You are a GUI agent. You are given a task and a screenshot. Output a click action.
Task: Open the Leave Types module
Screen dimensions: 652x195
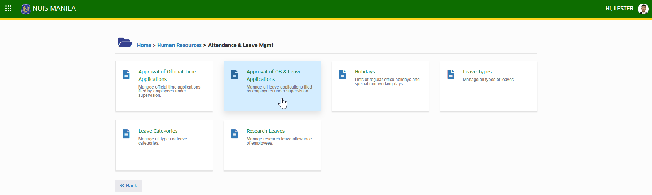[x=477, y=72]
